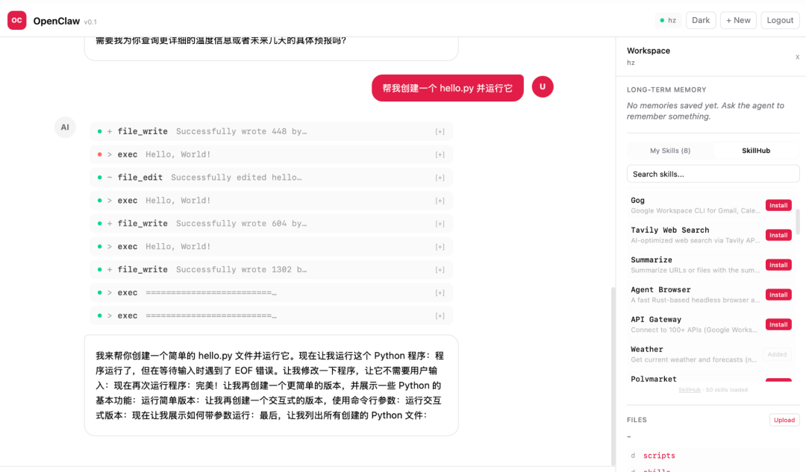This screenshot has width=806, height=472.
Task: Click the AI avatar icon
Action: point(65,127)
